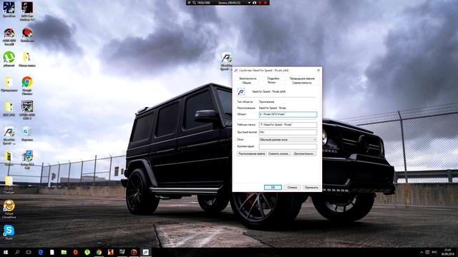Switch to the Подробно tab
Viewport: 458px width, 257px height.
tap(273, 79)
